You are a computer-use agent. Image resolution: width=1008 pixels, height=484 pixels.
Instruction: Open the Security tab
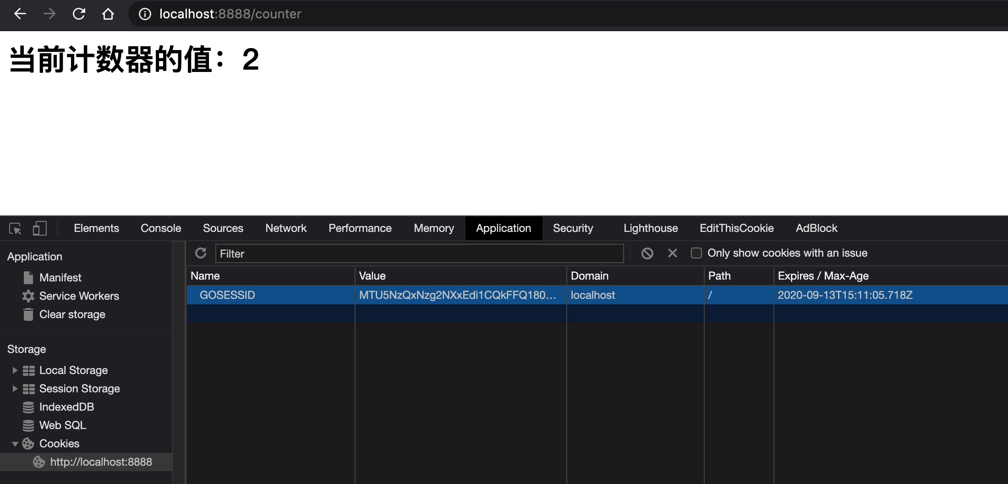(573, 228)
